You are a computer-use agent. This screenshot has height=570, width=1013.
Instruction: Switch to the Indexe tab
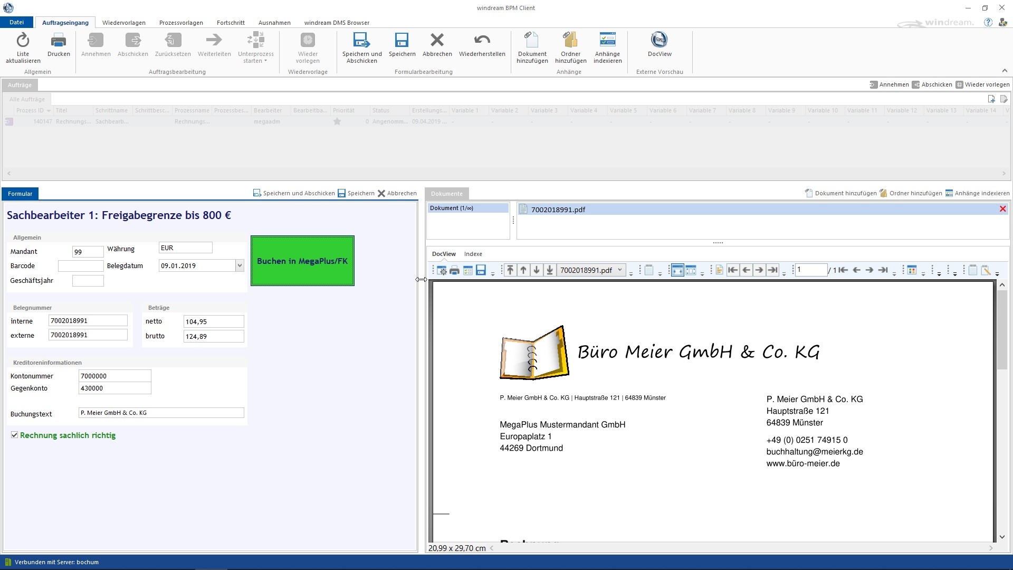473,254
